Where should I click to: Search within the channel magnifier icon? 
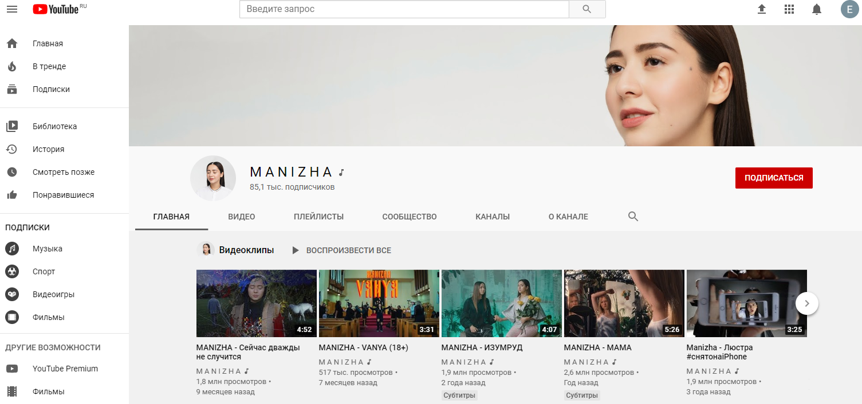pyautogui.click(x=633, y=217)
